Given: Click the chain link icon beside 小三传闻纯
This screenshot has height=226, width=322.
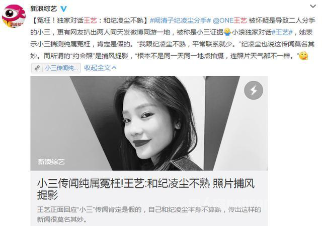Looking at the screenshot, I should click(x=37, y=68).
